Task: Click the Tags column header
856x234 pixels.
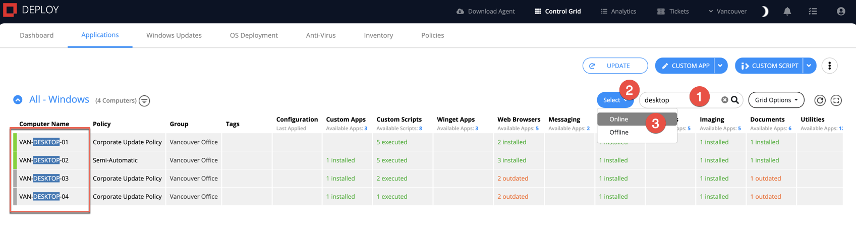Action: [233, 124]
